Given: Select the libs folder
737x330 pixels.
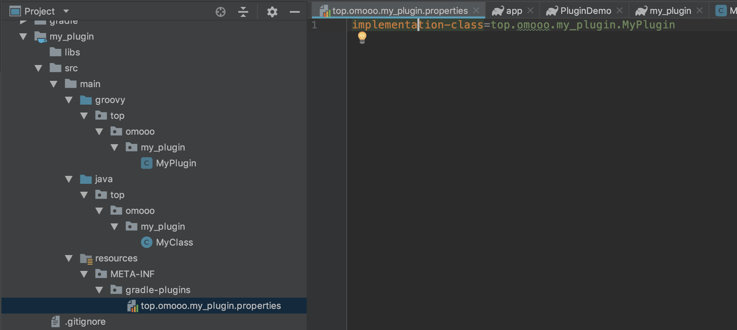Looking at the screenshot, I should click(72, 52).
